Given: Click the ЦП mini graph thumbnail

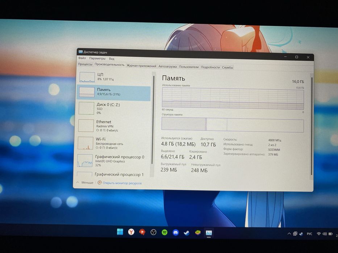Looking at the screenshot, I should tap(87, 77).
